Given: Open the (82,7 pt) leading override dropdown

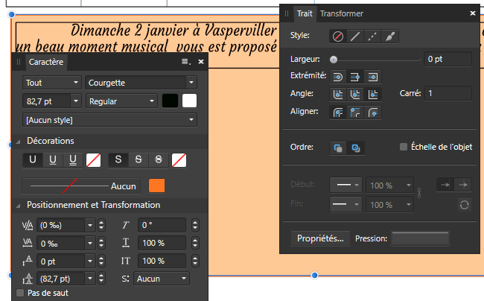Looking at the screenshot, I should pos(90,279).
